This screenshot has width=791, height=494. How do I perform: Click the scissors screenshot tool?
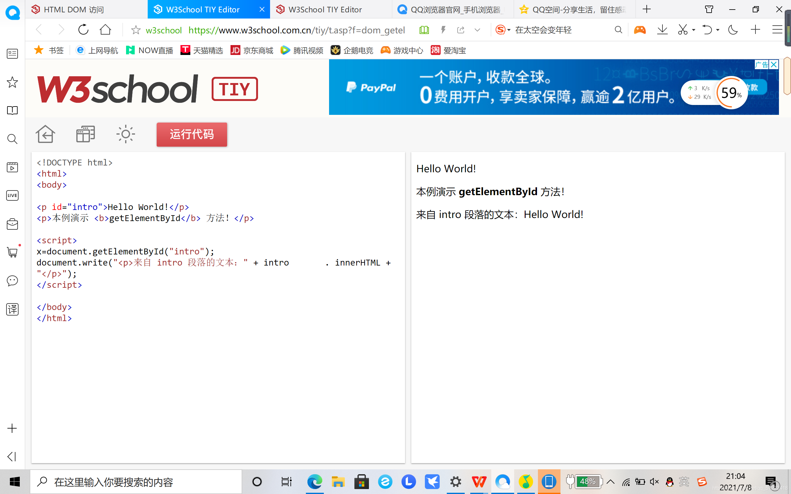click(683, 30)
